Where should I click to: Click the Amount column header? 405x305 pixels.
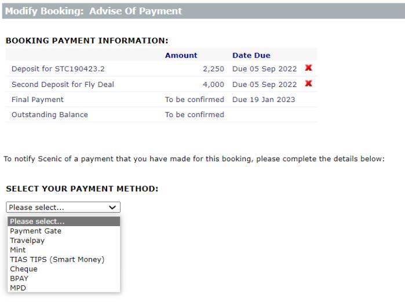181,55
